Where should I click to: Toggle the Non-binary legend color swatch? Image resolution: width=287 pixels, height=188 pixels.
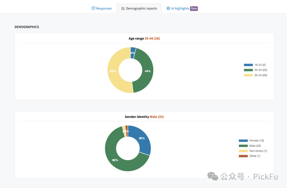[243, 151]
